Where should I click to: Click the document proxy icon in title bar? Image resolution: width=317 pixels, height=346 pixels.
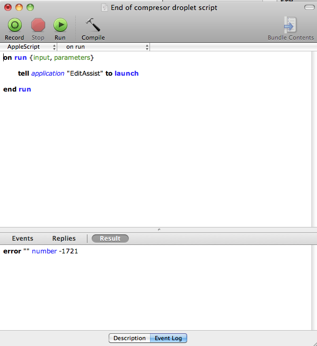(x=104, y=7)
